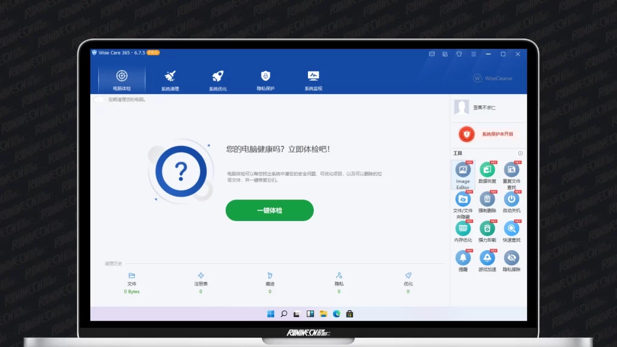Open the 快速查找 quick search tool

pos(512,229)
